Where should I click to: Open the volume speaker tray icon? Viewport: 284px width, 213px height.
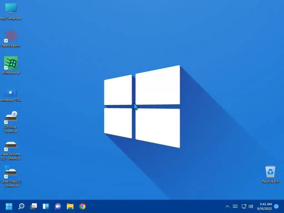pos(251,206)
